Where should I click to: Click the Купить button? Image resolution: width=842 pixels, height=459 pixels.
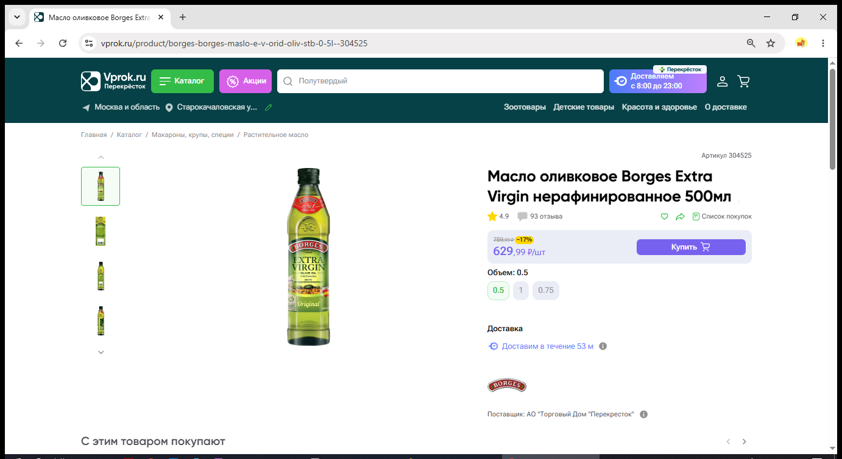[x=691, y=247]
